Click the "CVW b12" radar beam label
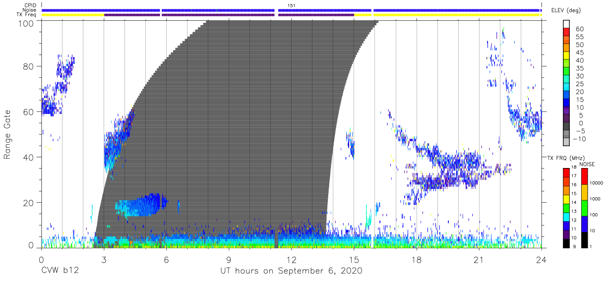Image resolution: width=609 pixels, height=281 pixels. coord(60,271)
